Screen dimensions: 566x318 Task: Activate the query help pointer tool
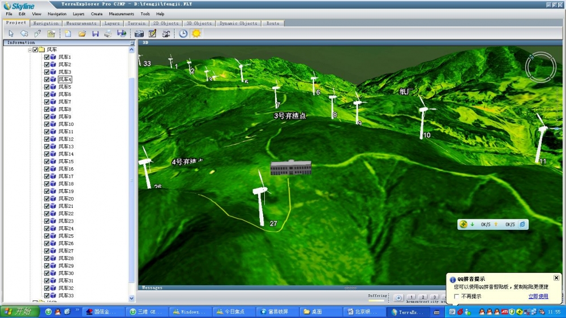(x=37, y=33)
